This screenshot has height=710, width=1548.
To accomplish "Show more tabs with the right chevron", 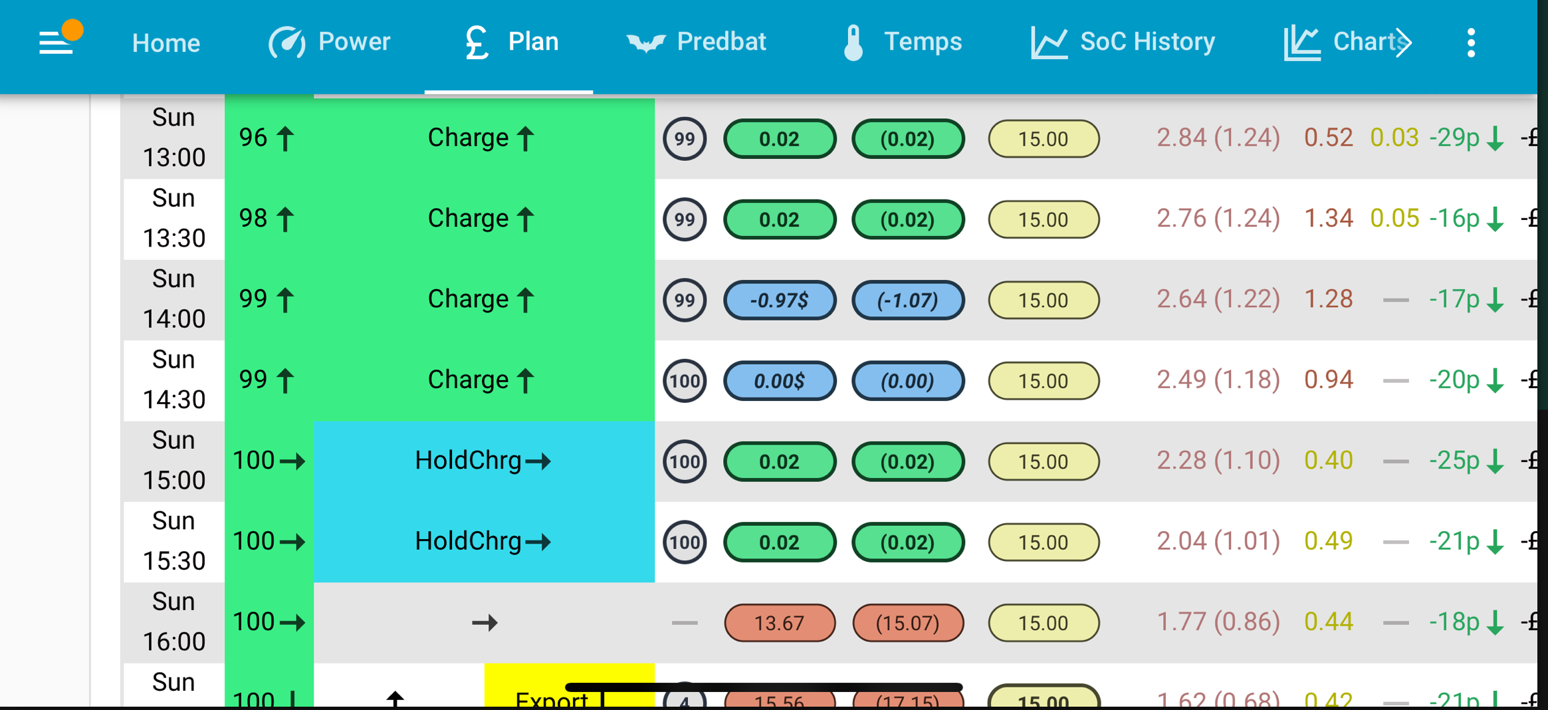I will 1402,43.
